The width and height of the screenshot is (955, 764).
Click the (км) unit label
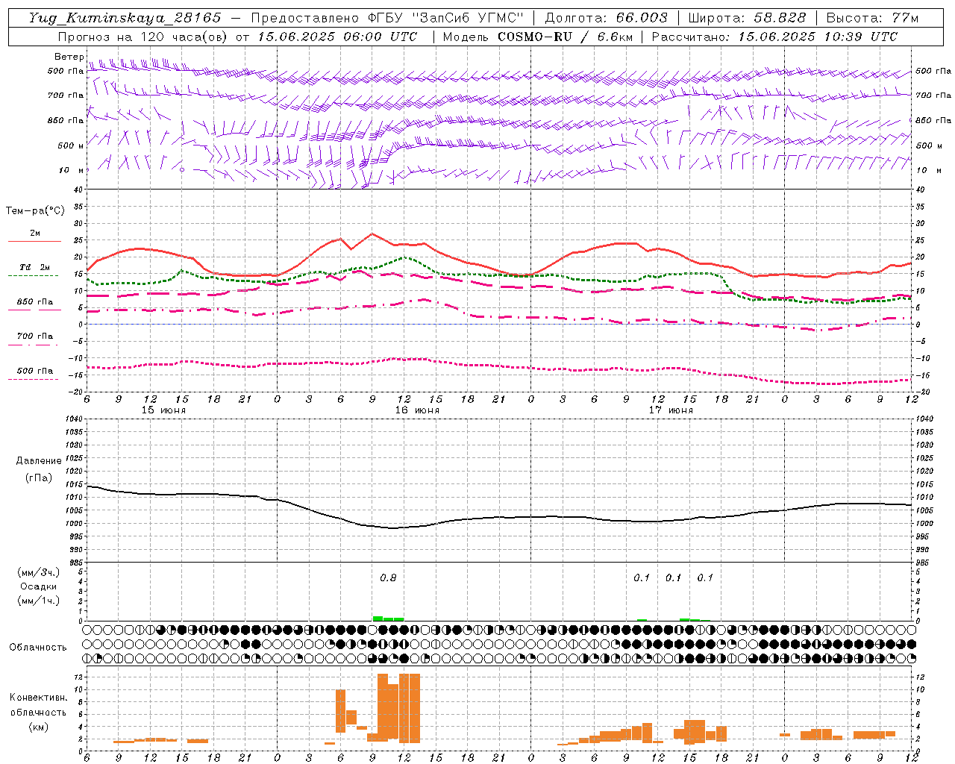click(x=39, y=726)
